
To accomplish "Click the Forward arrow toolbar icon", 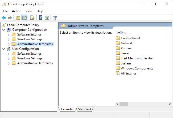I will click(x=10, y=18).
